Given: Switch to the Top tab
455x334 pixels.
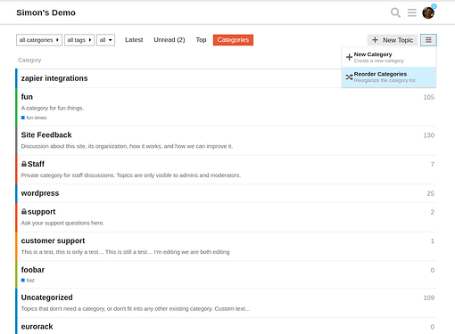Looking at the screenshot, I should click(201, 40).
